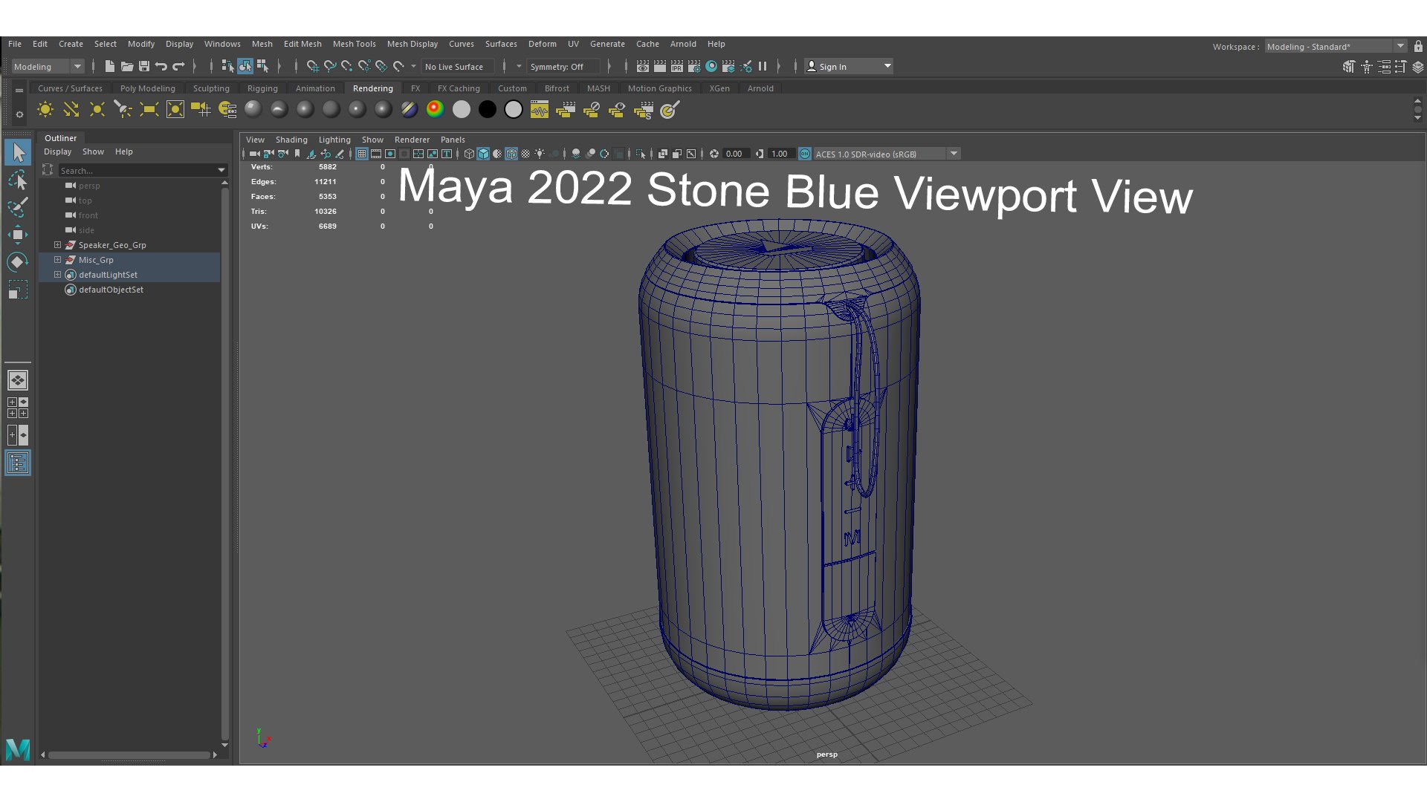The height and width of the screenshot is (802, 1427).
Task: Save the scene with disk icon
Action: pos(144,66)
